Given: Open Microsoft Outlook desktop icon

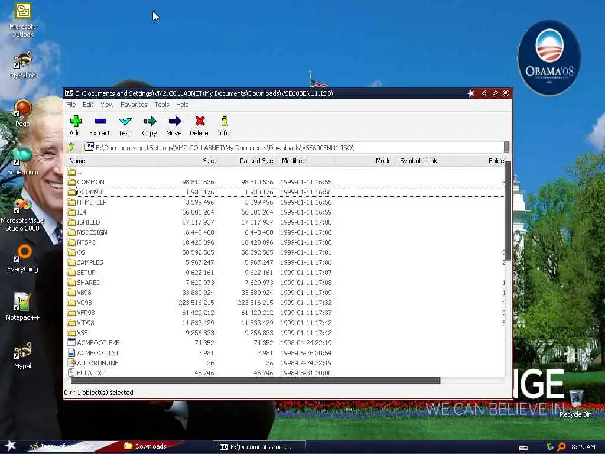Looking at the screenshot, I should click(x=22, y=20).
